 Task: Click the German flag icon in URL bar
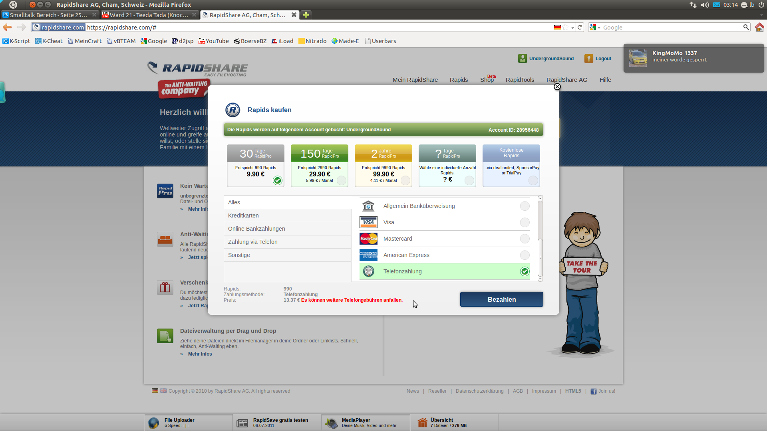[558, 27]
